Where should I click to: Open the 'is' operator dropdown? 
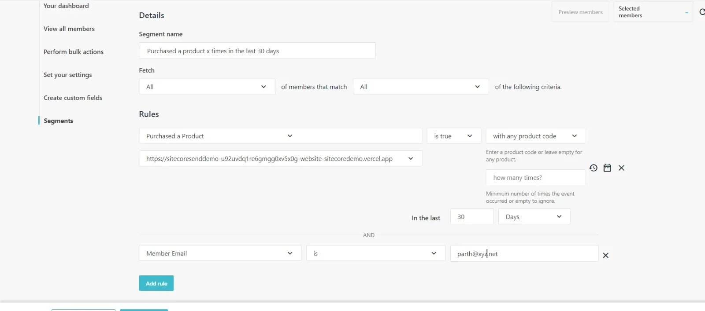click(x=375, y=253)
